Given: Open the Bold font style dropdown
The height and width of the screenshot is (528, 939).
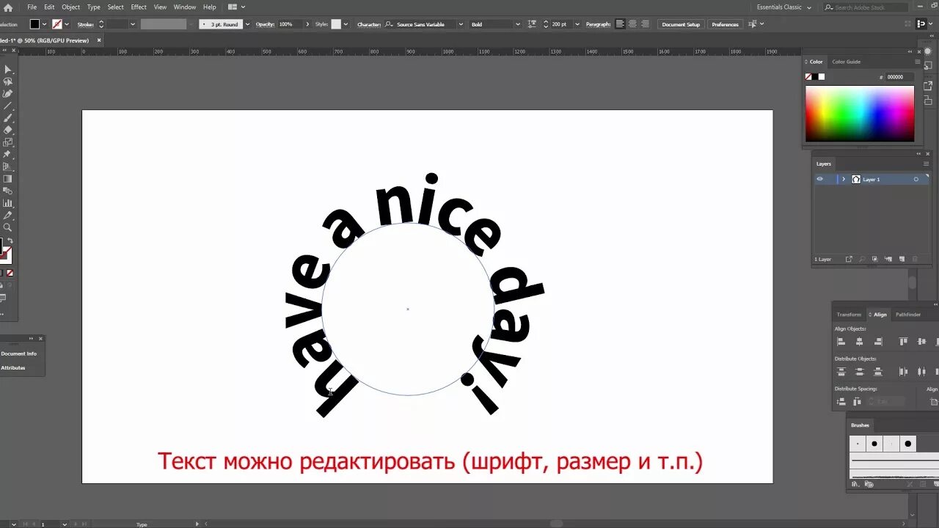Looking at the screenshot, I should tap(517, 24).
